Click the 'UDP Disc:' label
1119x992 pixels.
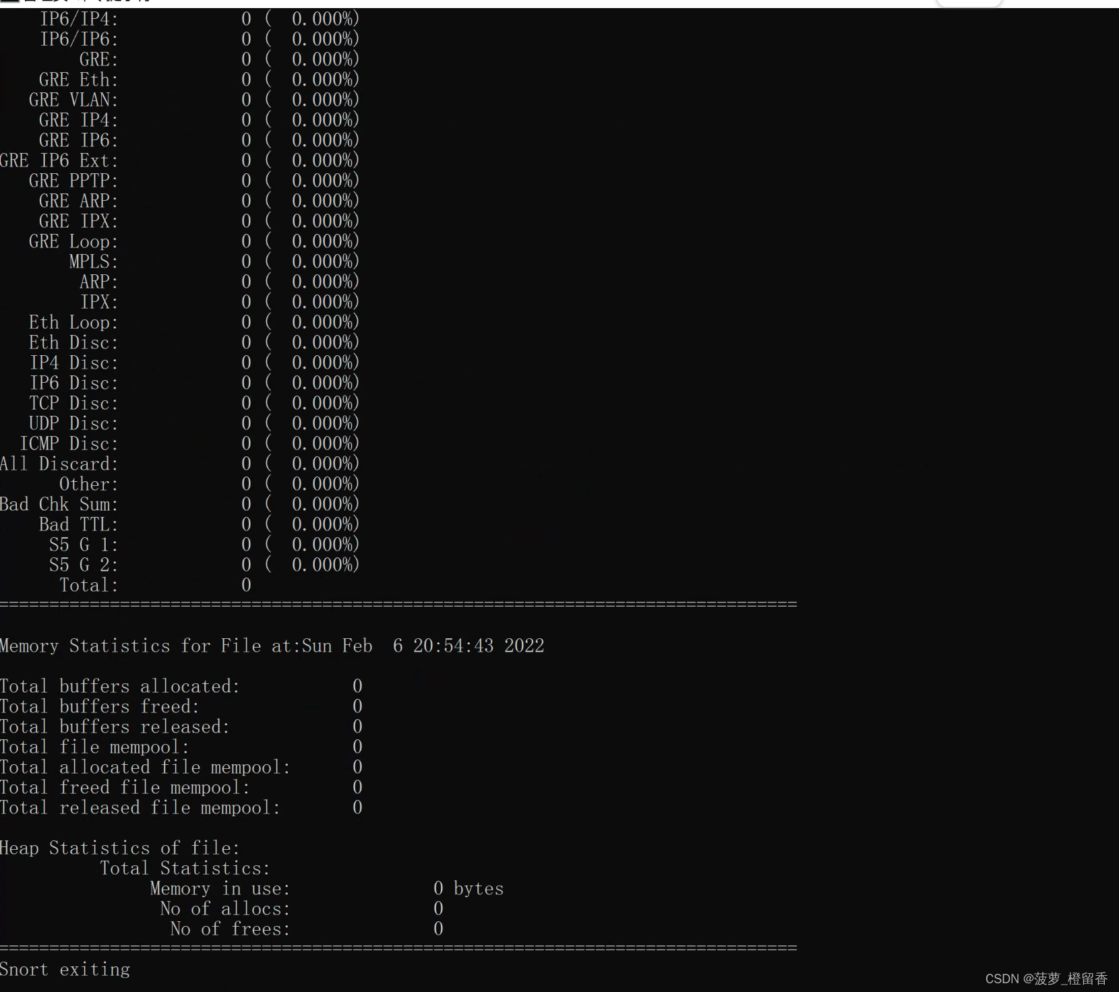(x=73, y=423)
